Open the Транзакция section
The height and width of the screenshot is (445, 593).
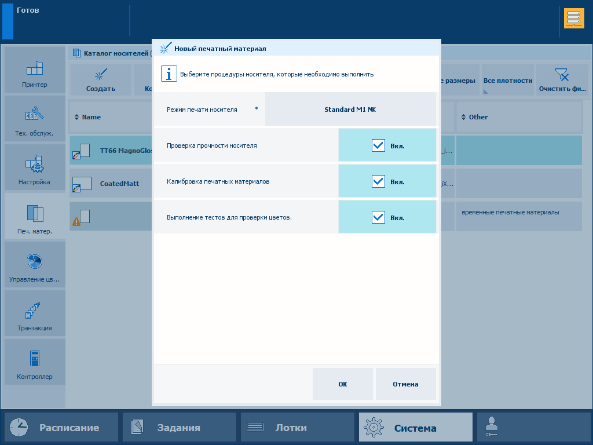click(x=35, y=313)
